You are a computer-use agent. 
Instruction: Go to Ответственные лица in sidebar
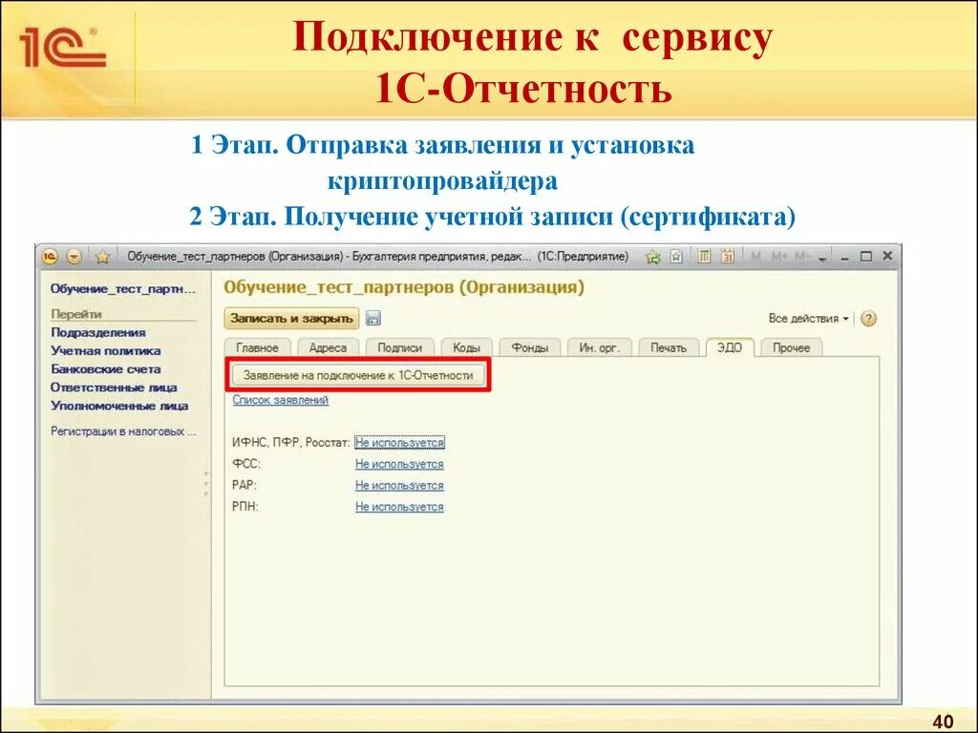click(x=114, y=387)
